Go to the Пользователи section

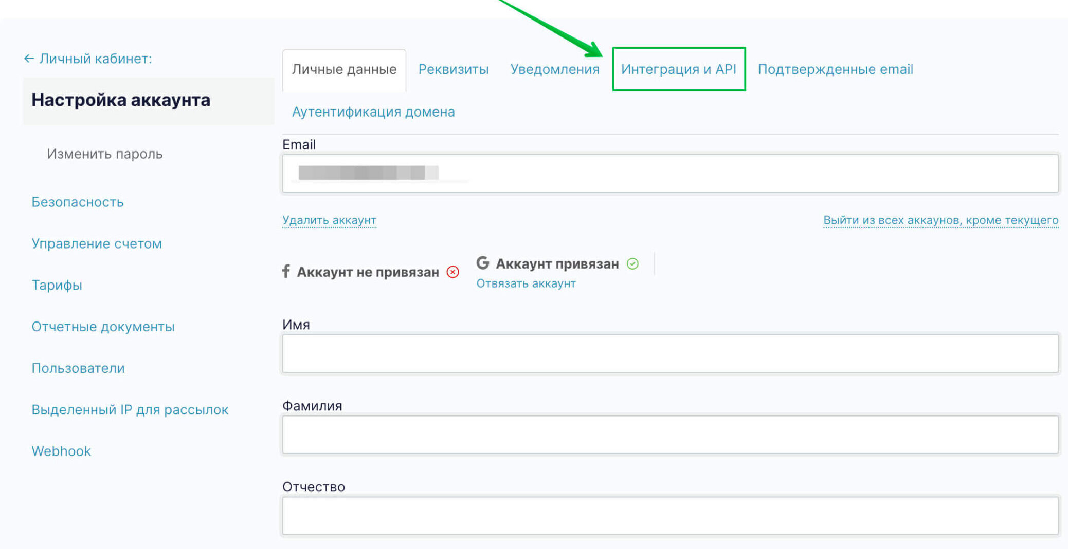[x=78, y=369]
